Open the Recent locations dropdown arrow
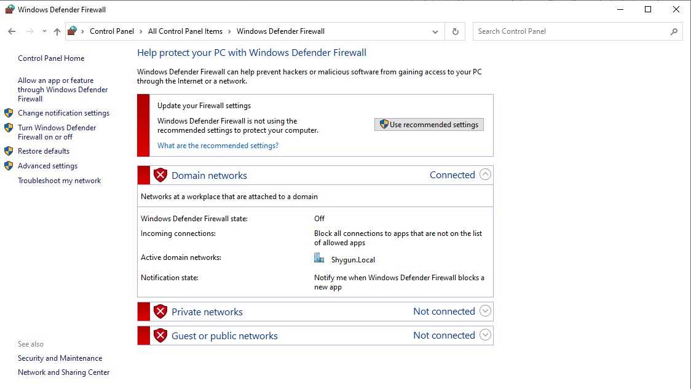 [x=44, y=31]
